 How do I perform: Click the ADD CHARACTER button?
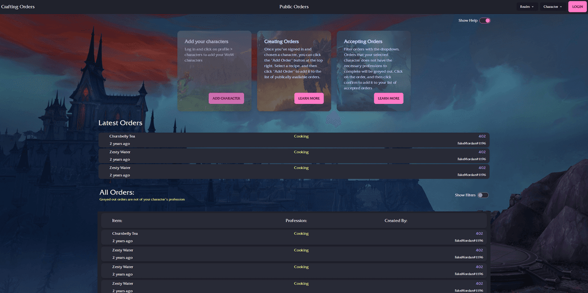[x=226, y=98]
